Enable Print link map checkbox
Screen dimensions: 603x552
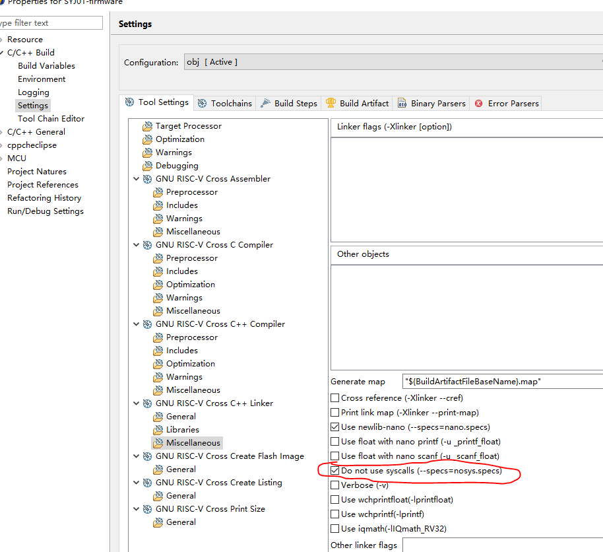pos(335,412)
